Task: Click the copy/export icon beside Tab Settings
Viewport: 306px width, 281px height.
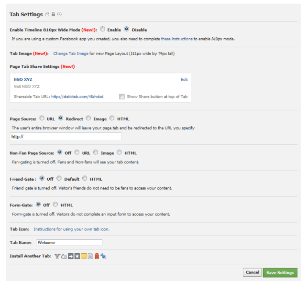Action: tap(47, 14)
